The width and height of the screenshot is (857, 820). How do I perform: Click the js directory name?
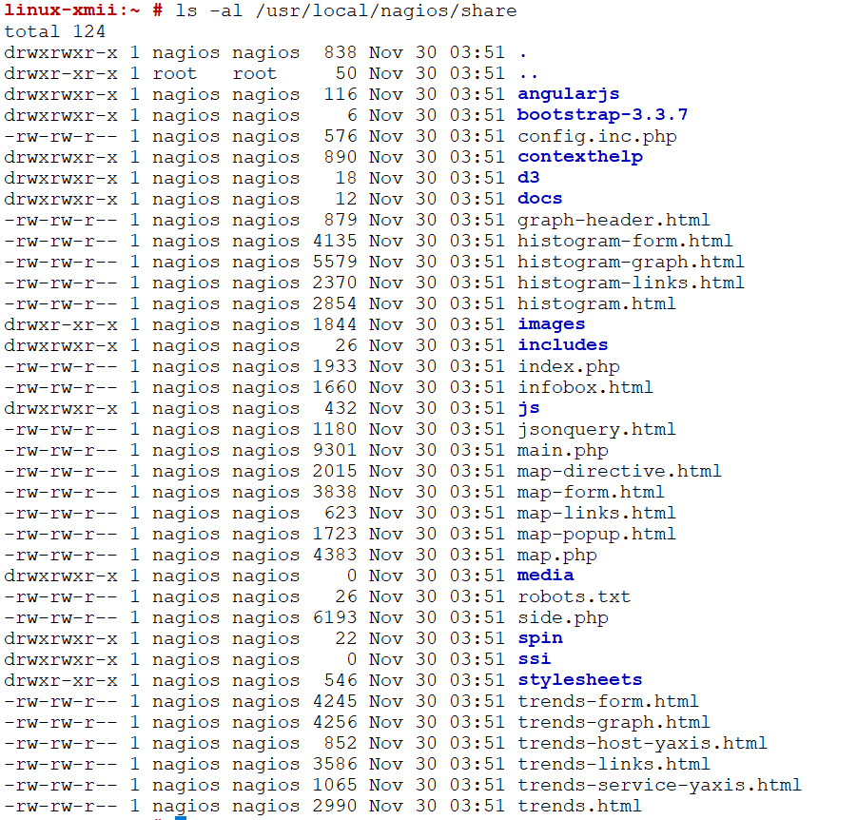pyautogui.click(x=529, y=408)
